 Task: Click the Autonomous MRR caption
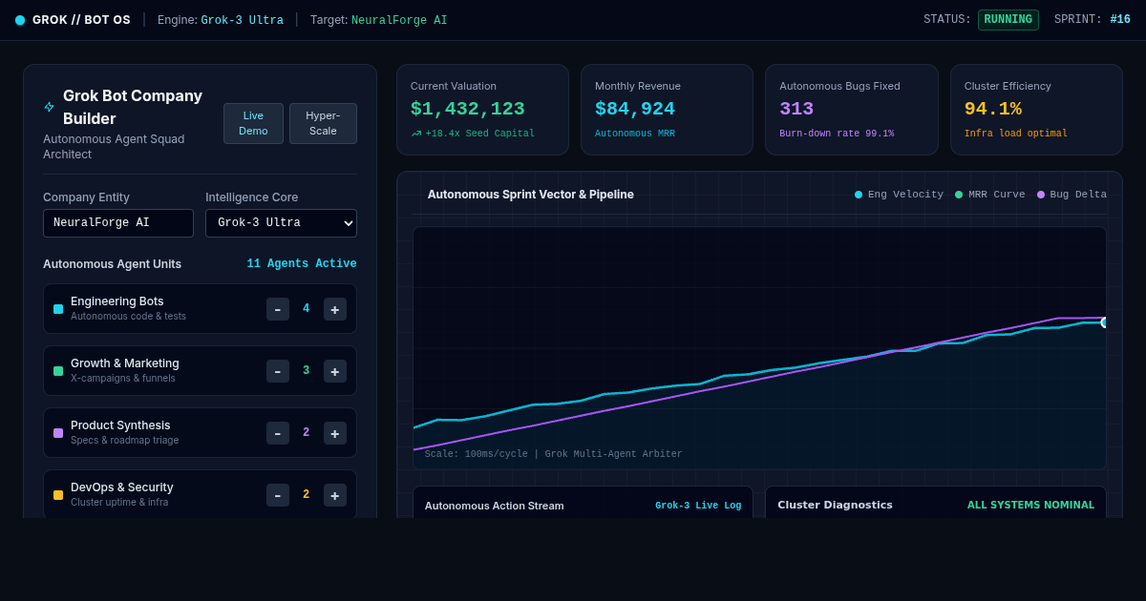[x=635, y=134]
